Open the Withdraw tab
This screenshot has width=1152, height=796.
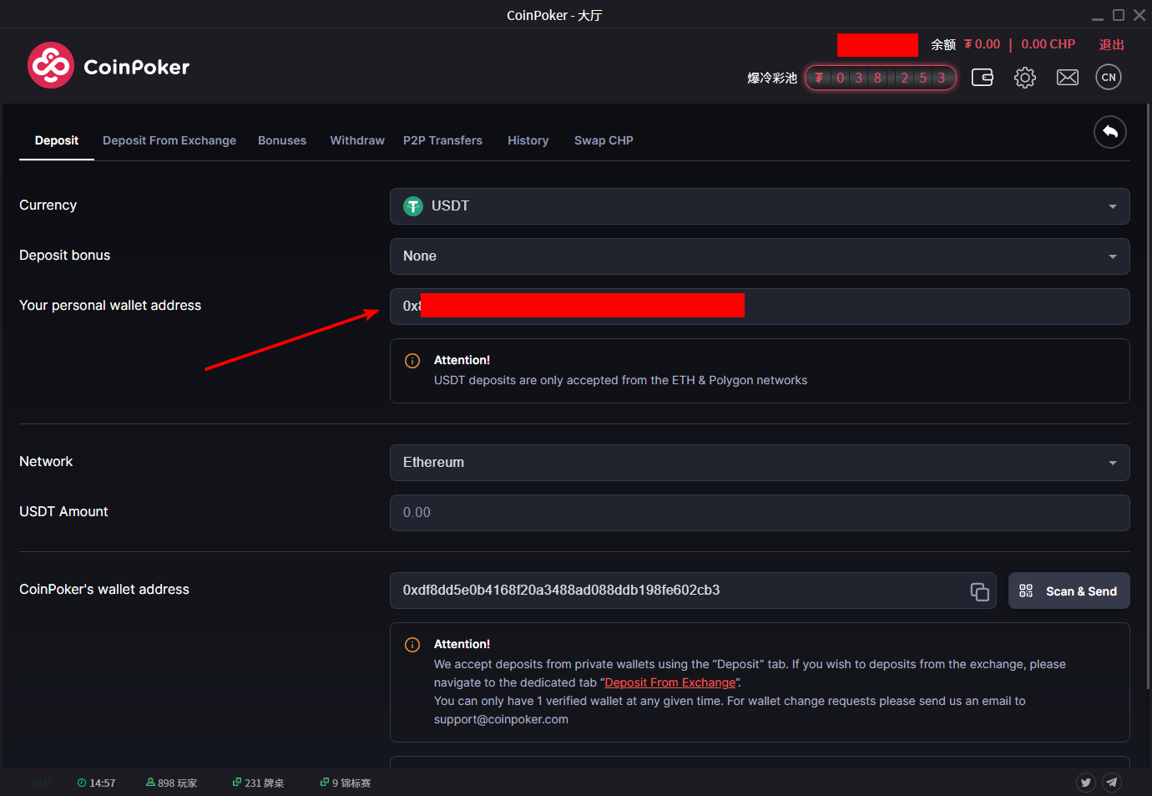click(357, 140)
